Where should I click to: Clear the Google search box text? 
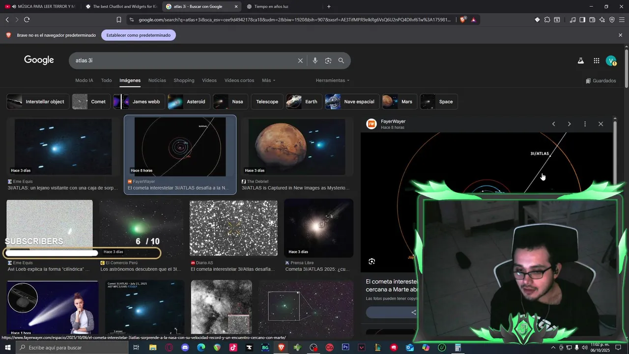(x=300, y=60)
